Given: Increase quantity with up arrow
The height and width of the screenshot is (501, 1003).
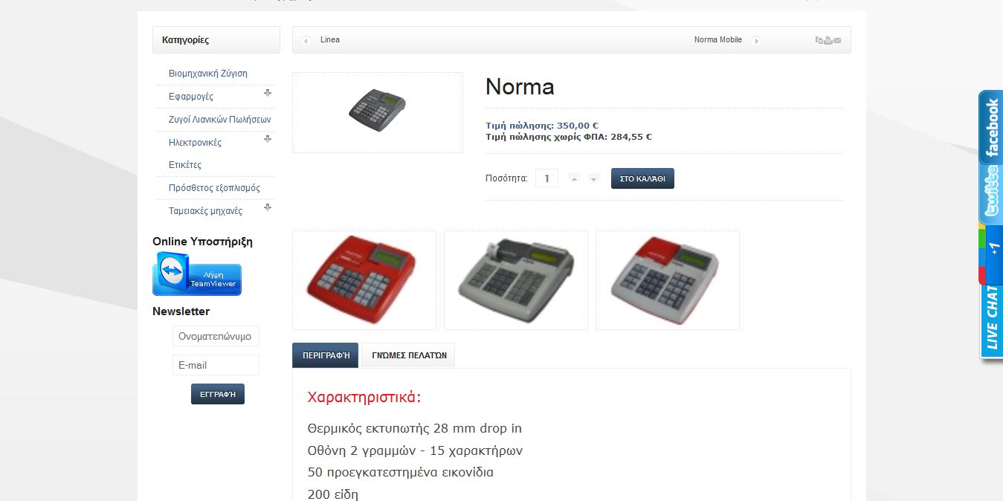Looking at the screenshot, I should click(574, 178).
